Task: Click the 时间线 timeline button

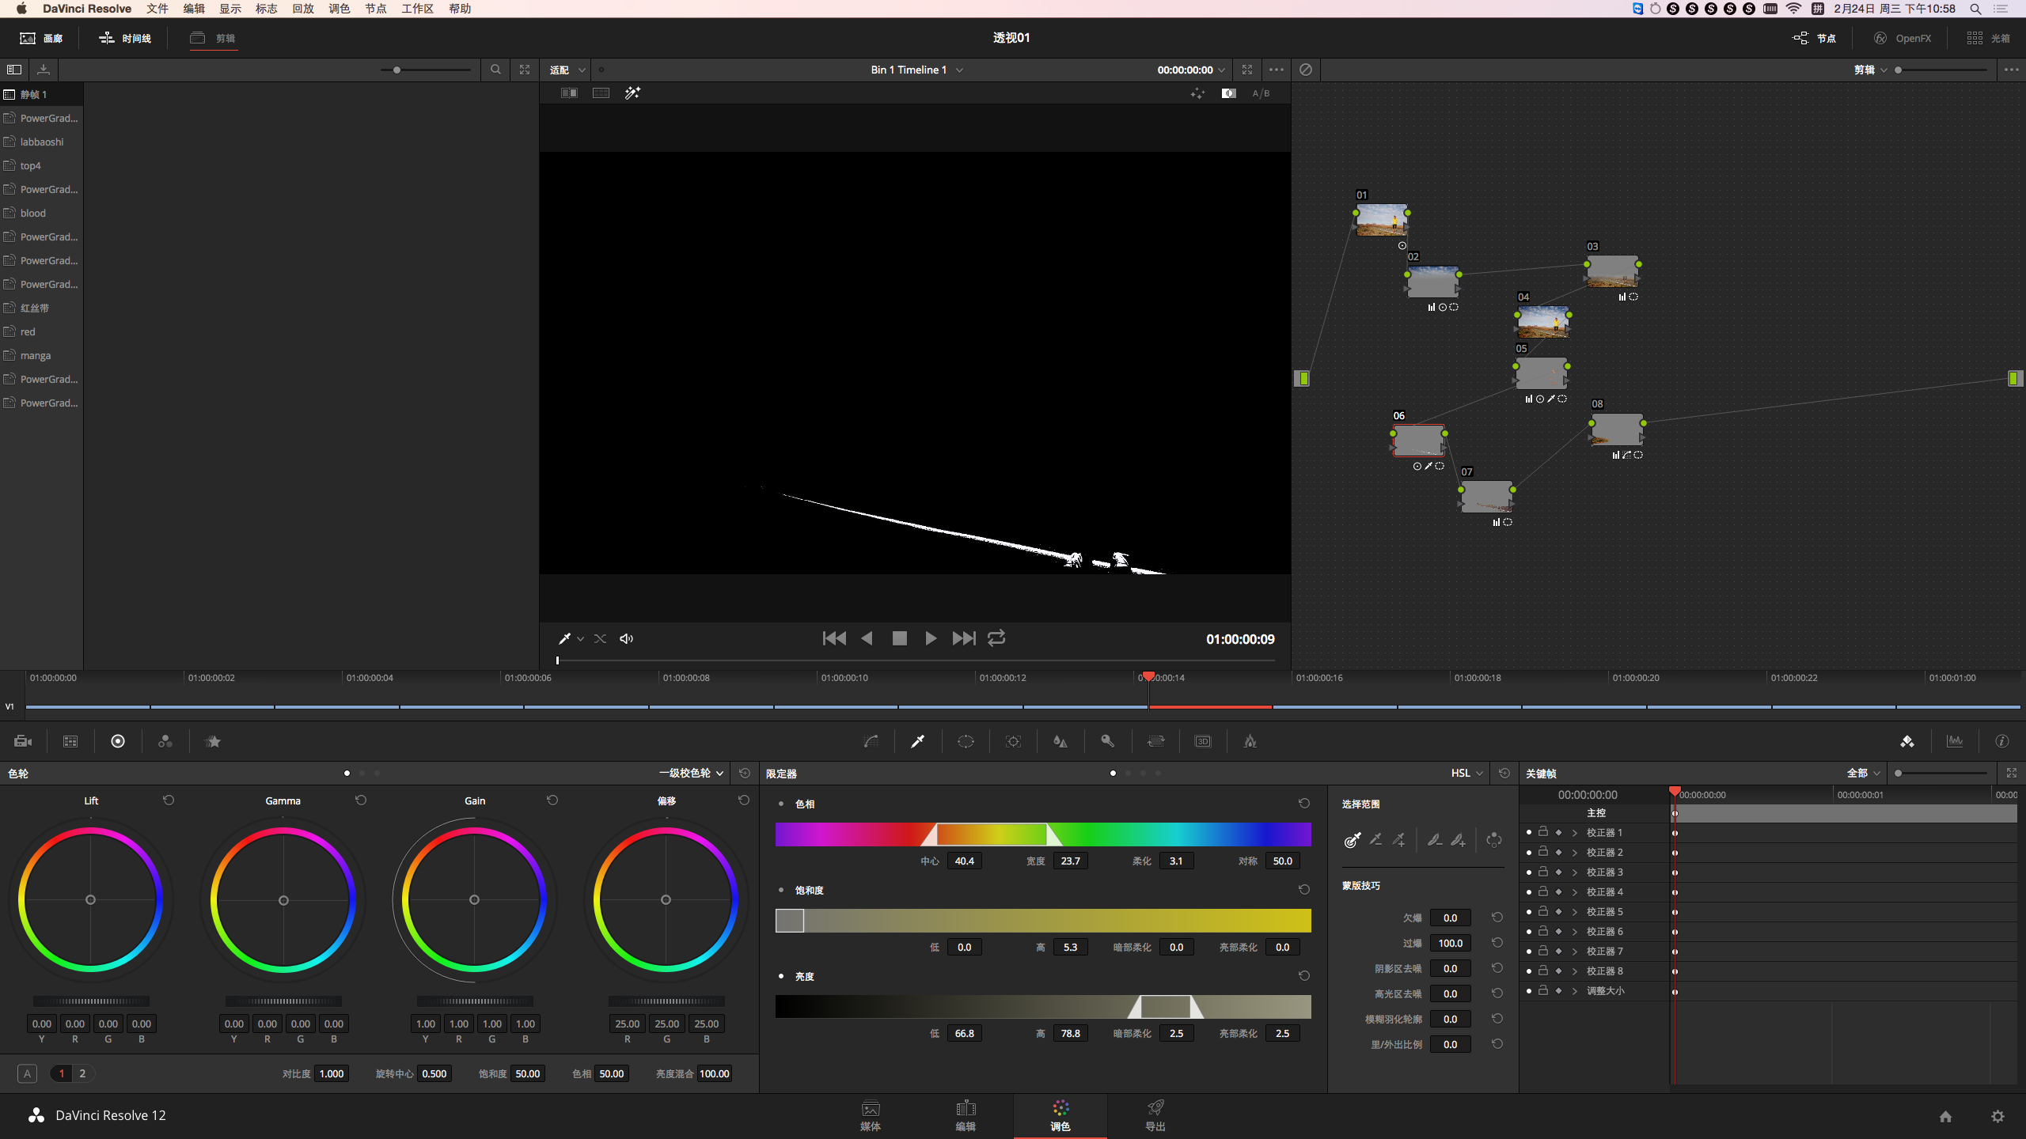Action: [125, 38]
